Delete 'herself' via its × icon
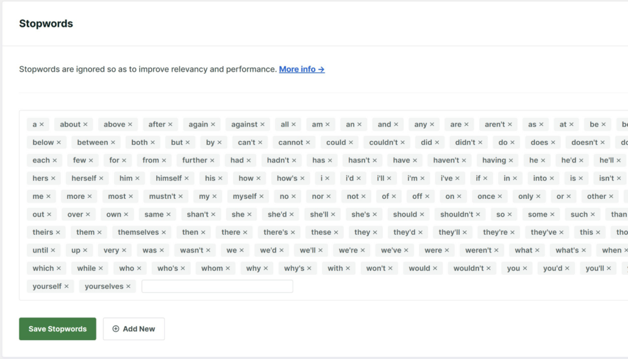The width and height of the screenshot is (628, 359). [101, 178]
